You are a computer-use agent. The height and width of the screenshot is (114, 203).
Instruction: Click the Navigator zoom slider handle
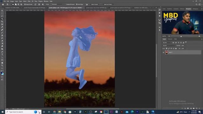[181, 37]
